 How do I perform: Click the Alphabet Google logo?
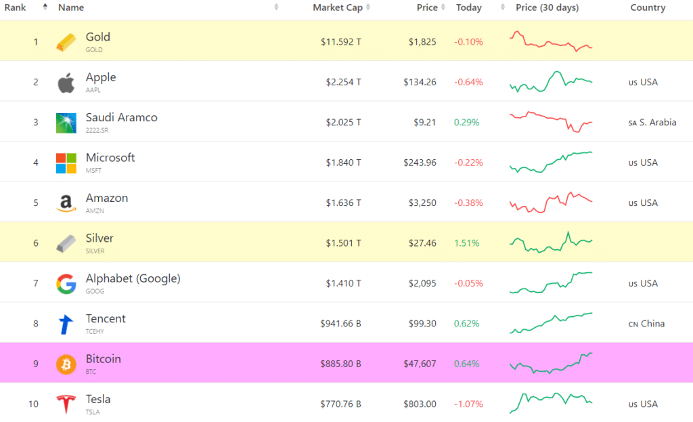(66, 284)
